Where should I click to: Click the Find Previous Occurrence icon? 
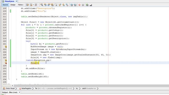tap(45, 5)
